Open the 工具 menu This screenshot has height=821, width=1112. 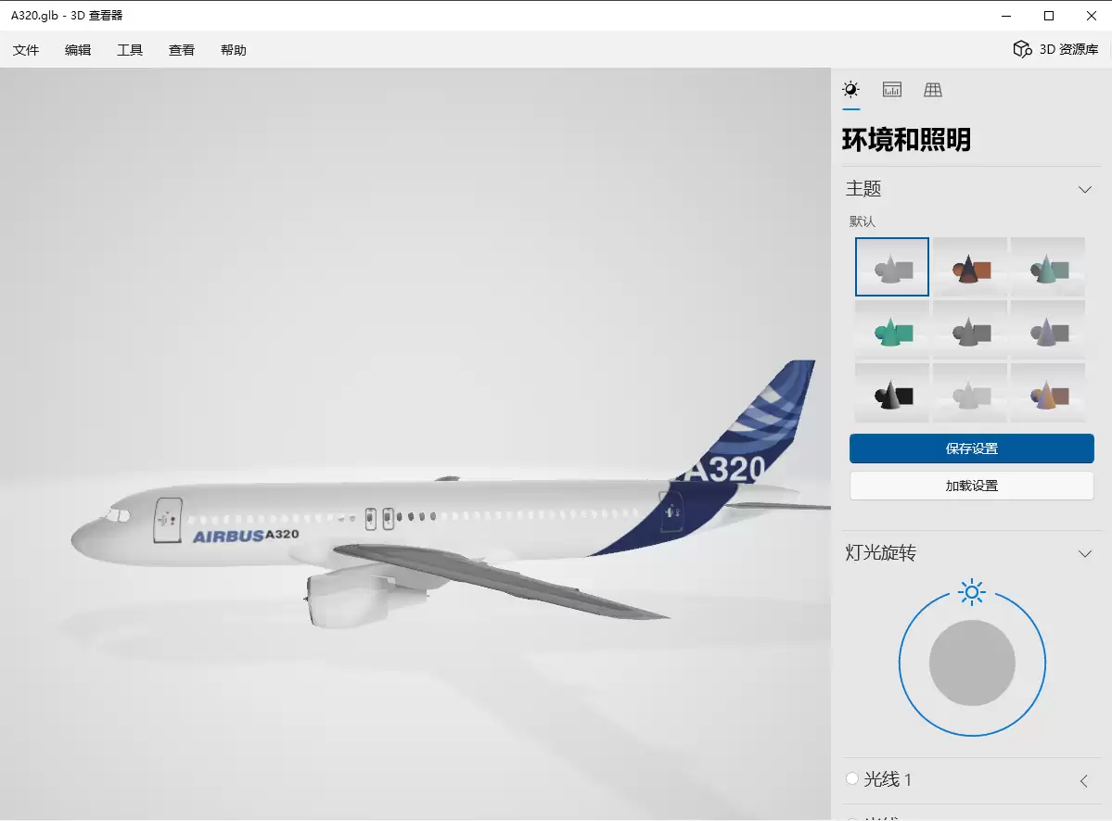coord(130,50)
